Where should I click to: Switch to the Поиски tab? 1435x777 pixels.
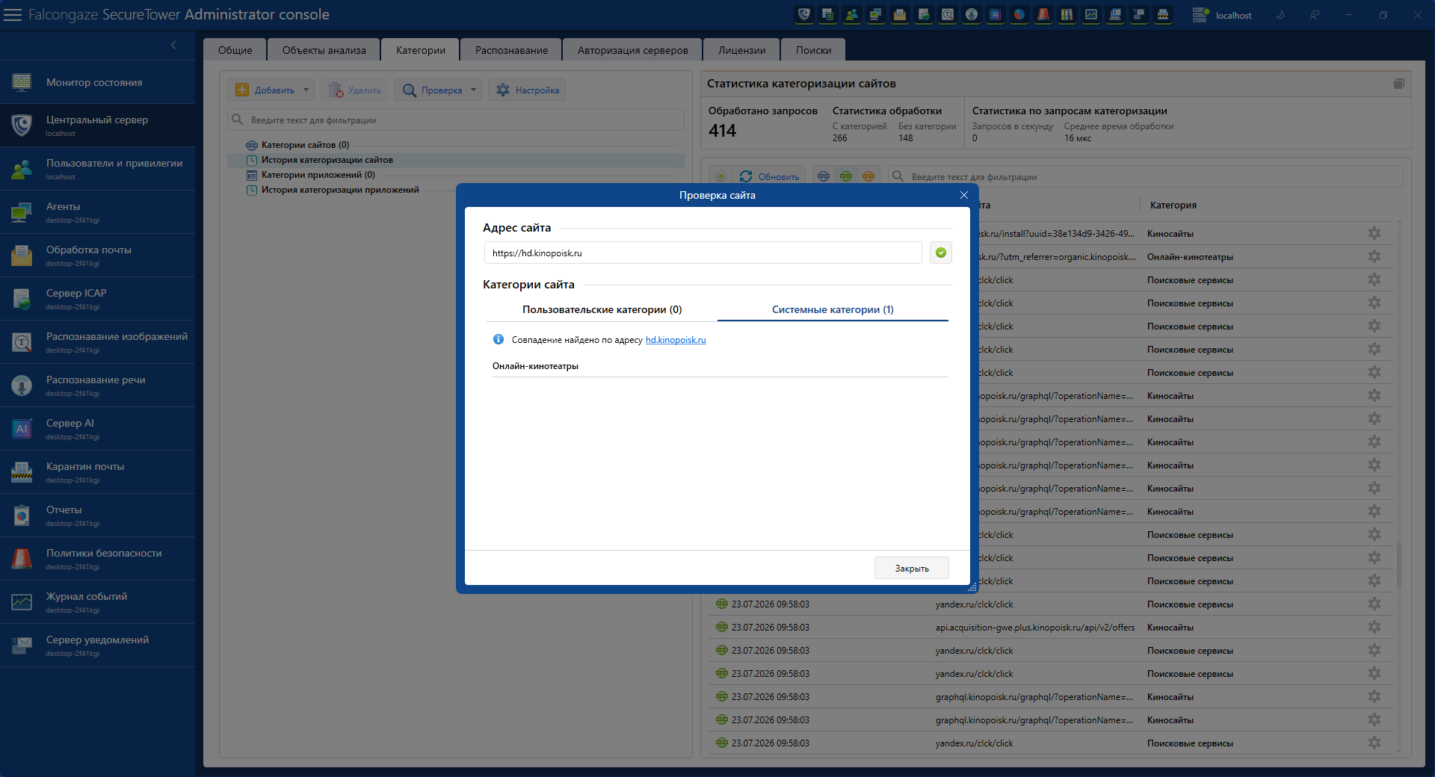pos(813,50)
